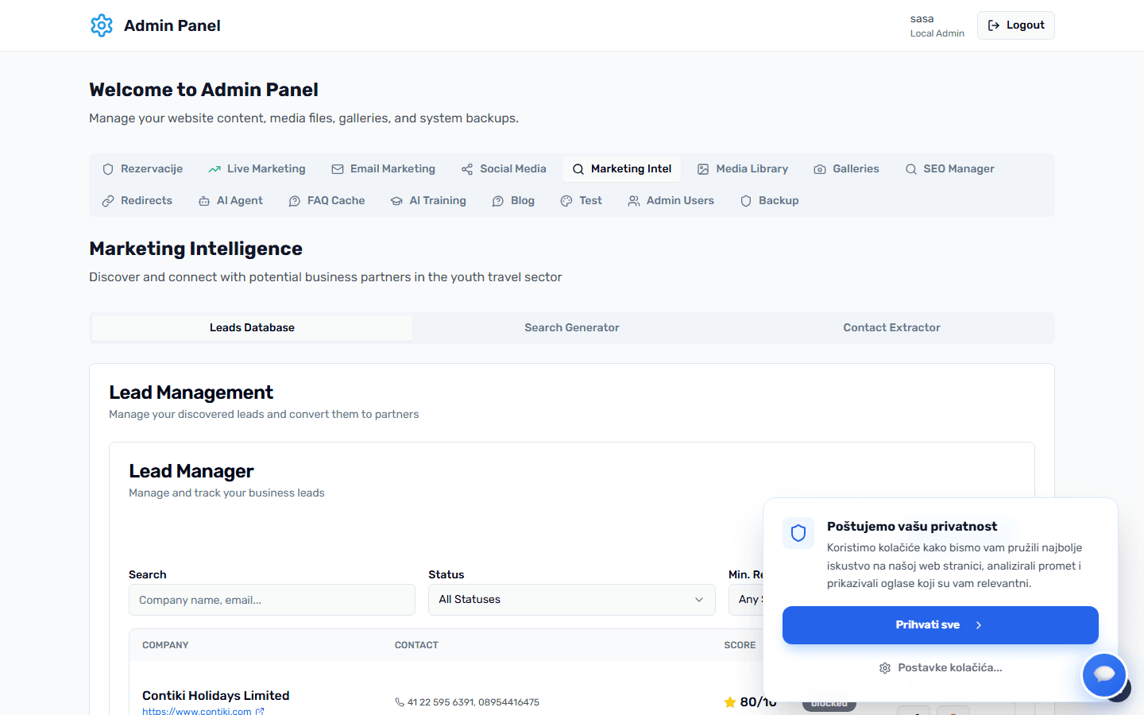The height and width of the screenshot is (715, 1144).
Task: Click the Admin Panel gear logo
Action: 102,25
